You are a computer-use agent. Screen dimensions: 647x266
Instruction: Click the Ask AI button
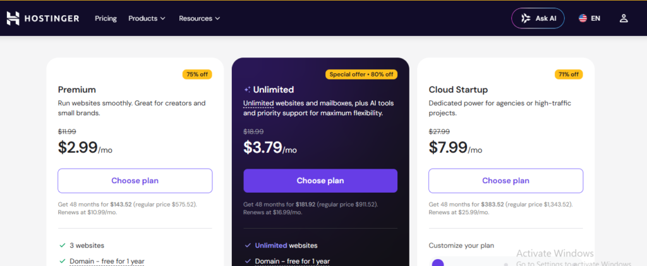click(538, 18)
